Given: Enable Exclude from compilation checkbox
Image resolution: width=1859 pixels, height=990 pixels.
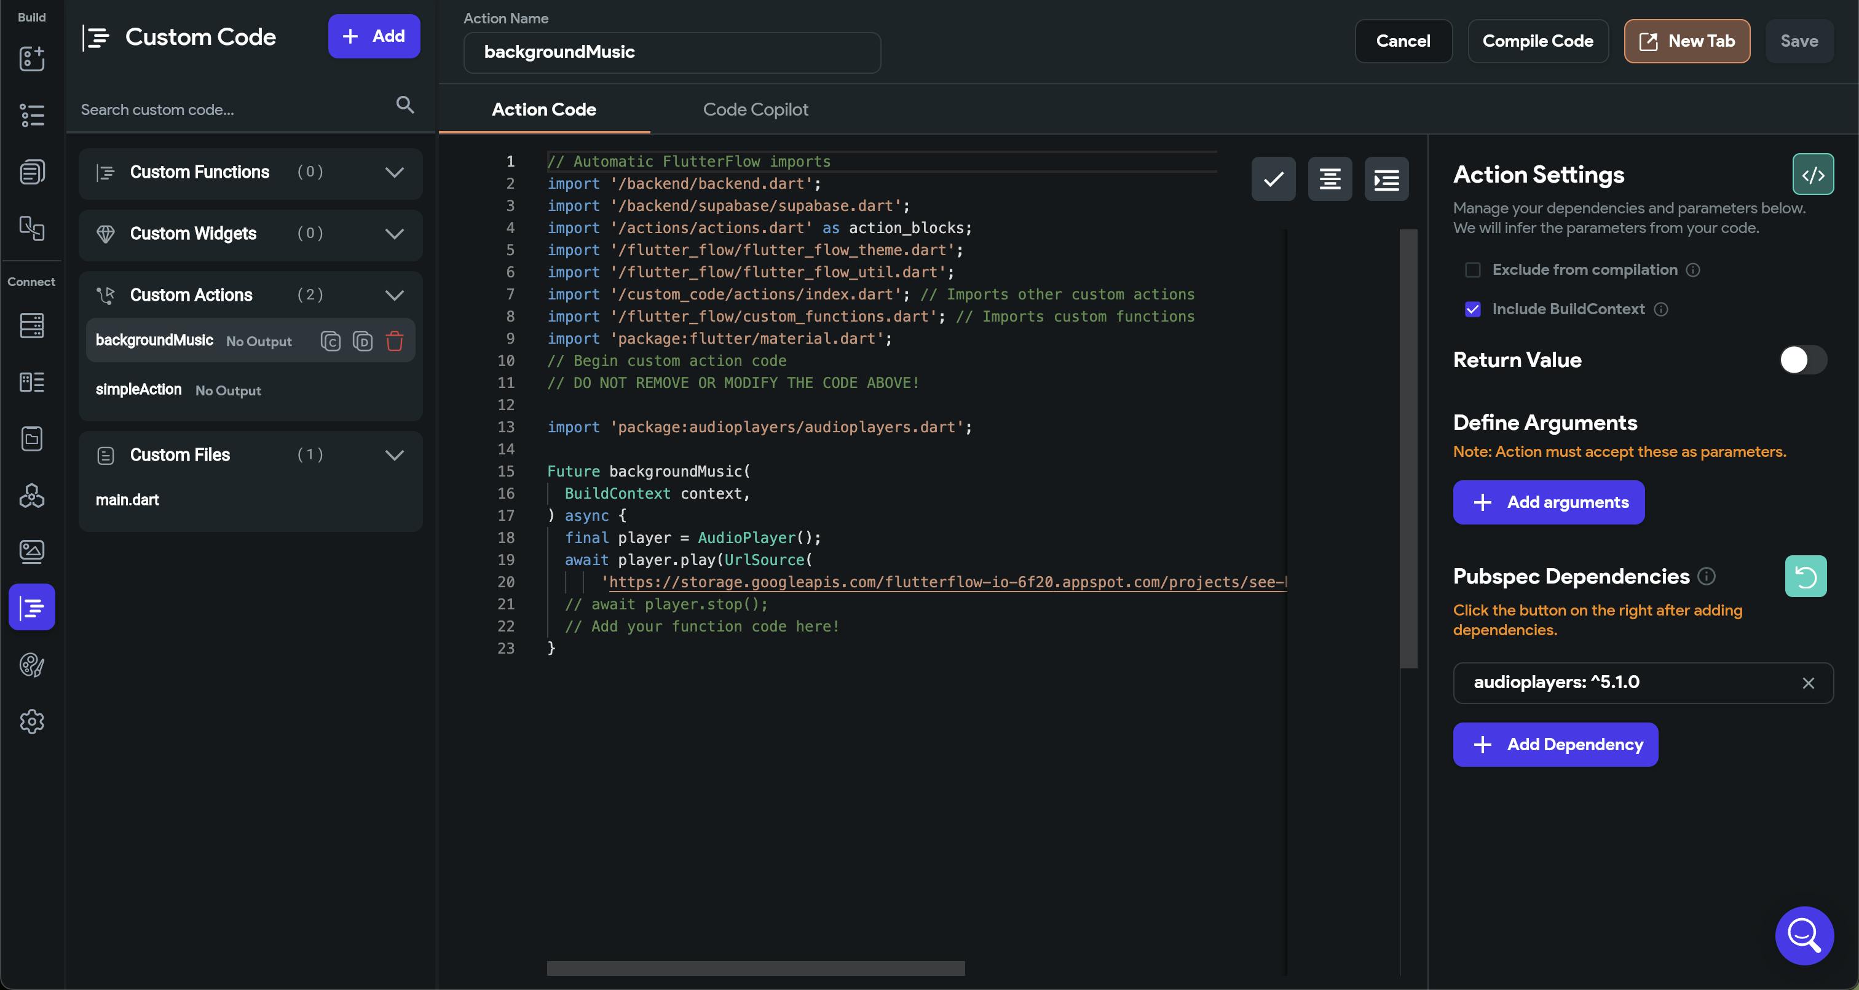Looking at the screenshot, I should coord(1473,270).
